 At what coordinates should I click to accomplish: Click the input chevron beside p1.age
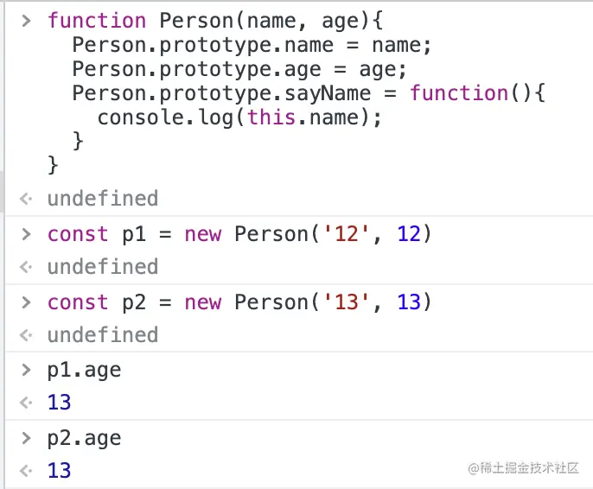click(x=26, y=370)
